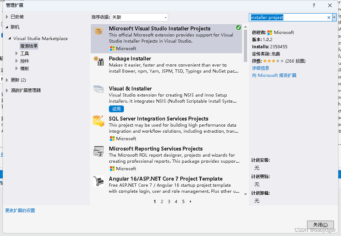Collapse the 联机 tree node
Viewport: 341px width, 236px height.
coord(7,27)
